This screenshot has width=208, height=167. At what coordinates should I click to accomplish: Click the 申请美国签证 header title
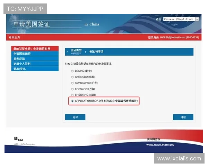(x=32, y=24)
